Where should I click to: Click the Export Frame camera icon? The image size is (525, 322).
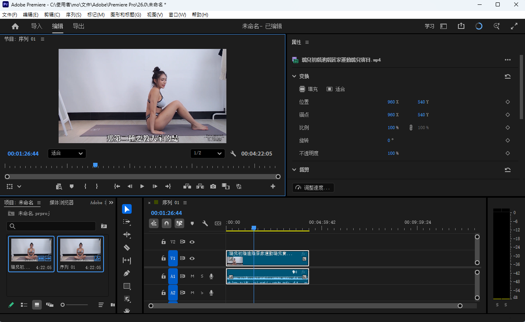[213, 186]
